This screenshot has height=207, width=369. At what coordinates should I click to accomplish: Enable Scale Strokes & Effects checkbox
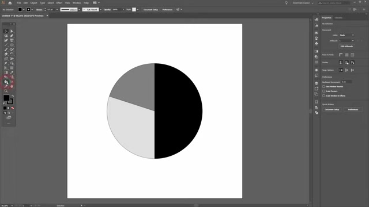coord(323,96)
